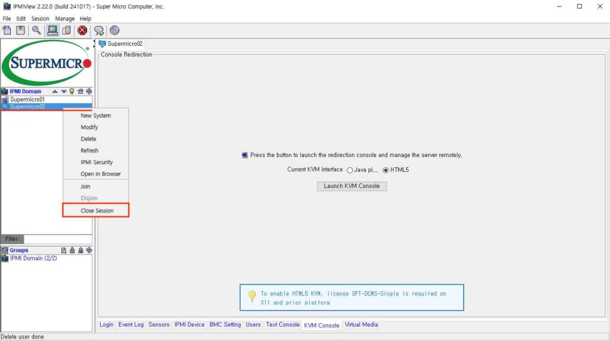Click the collapse arrows on the left panel divider
This screenshot has width=610, height=341.
(94, 43)
